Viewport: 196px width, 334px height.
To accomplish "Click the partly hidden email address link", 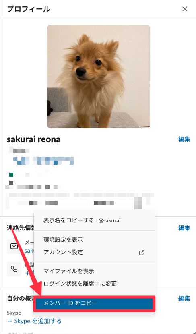I will (29, 251).
